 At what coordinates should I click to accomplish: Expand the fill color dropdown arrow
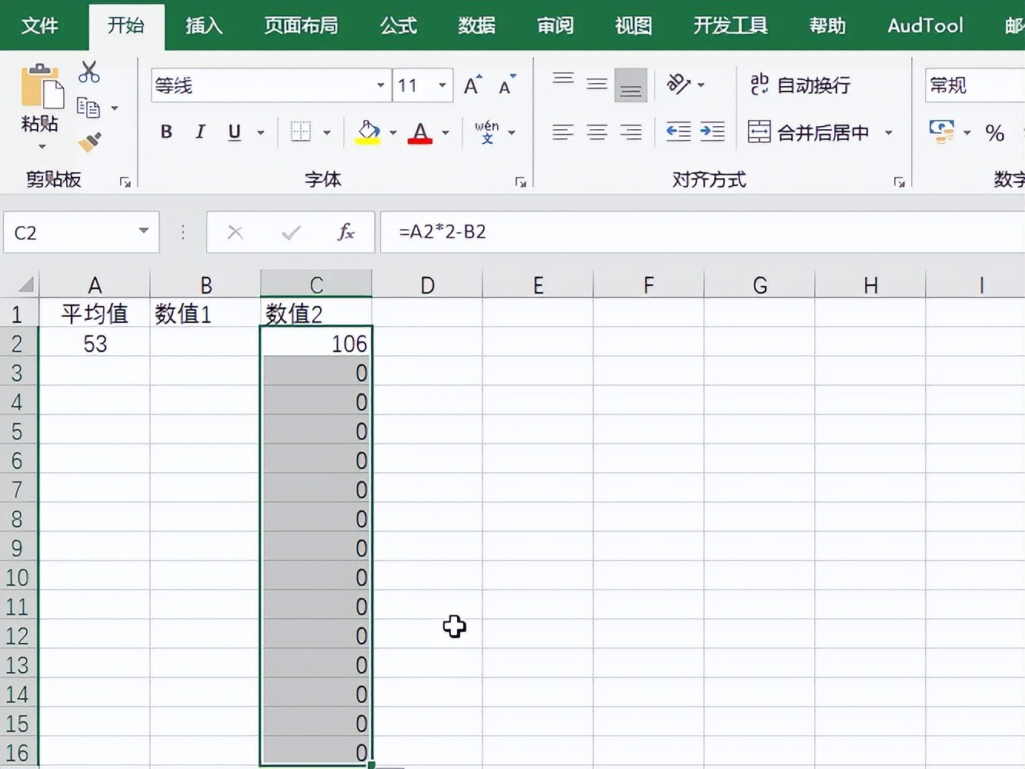click(392, 131)
